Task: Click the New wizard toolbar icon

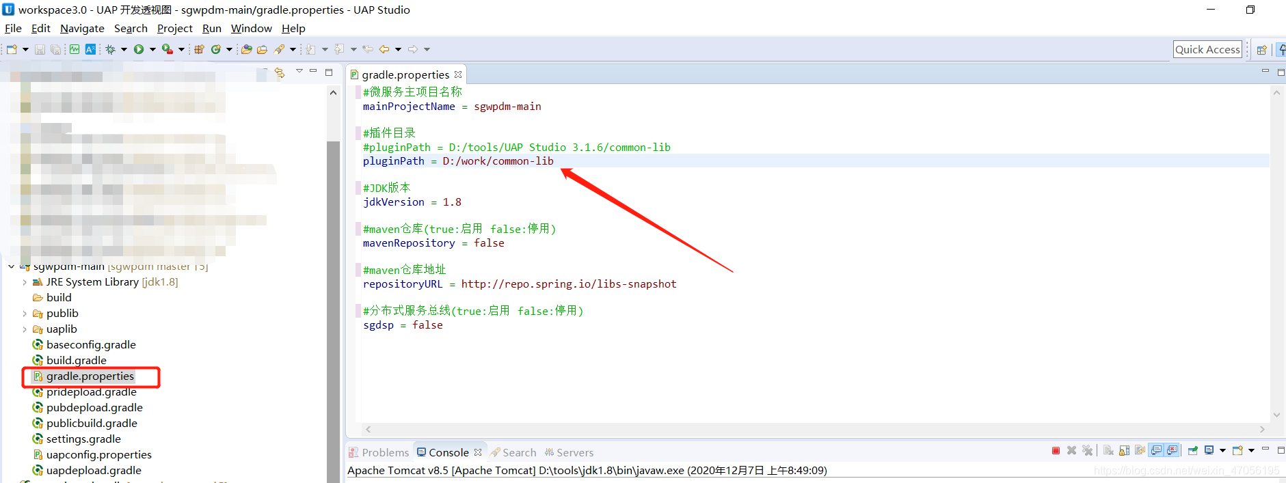Action: coord(12,49)
